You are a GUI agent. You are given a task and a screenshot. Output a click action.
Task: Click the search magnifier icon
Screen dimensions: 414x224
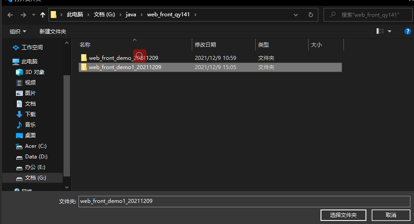point(333,15)
